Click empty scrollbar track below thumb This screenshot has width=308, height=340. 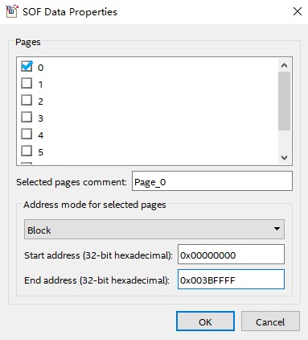284,141
